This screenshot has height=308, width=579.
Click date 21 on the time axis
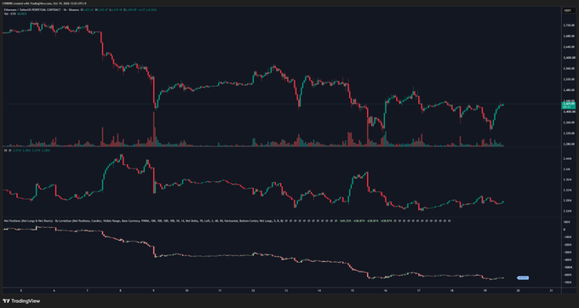551,291
